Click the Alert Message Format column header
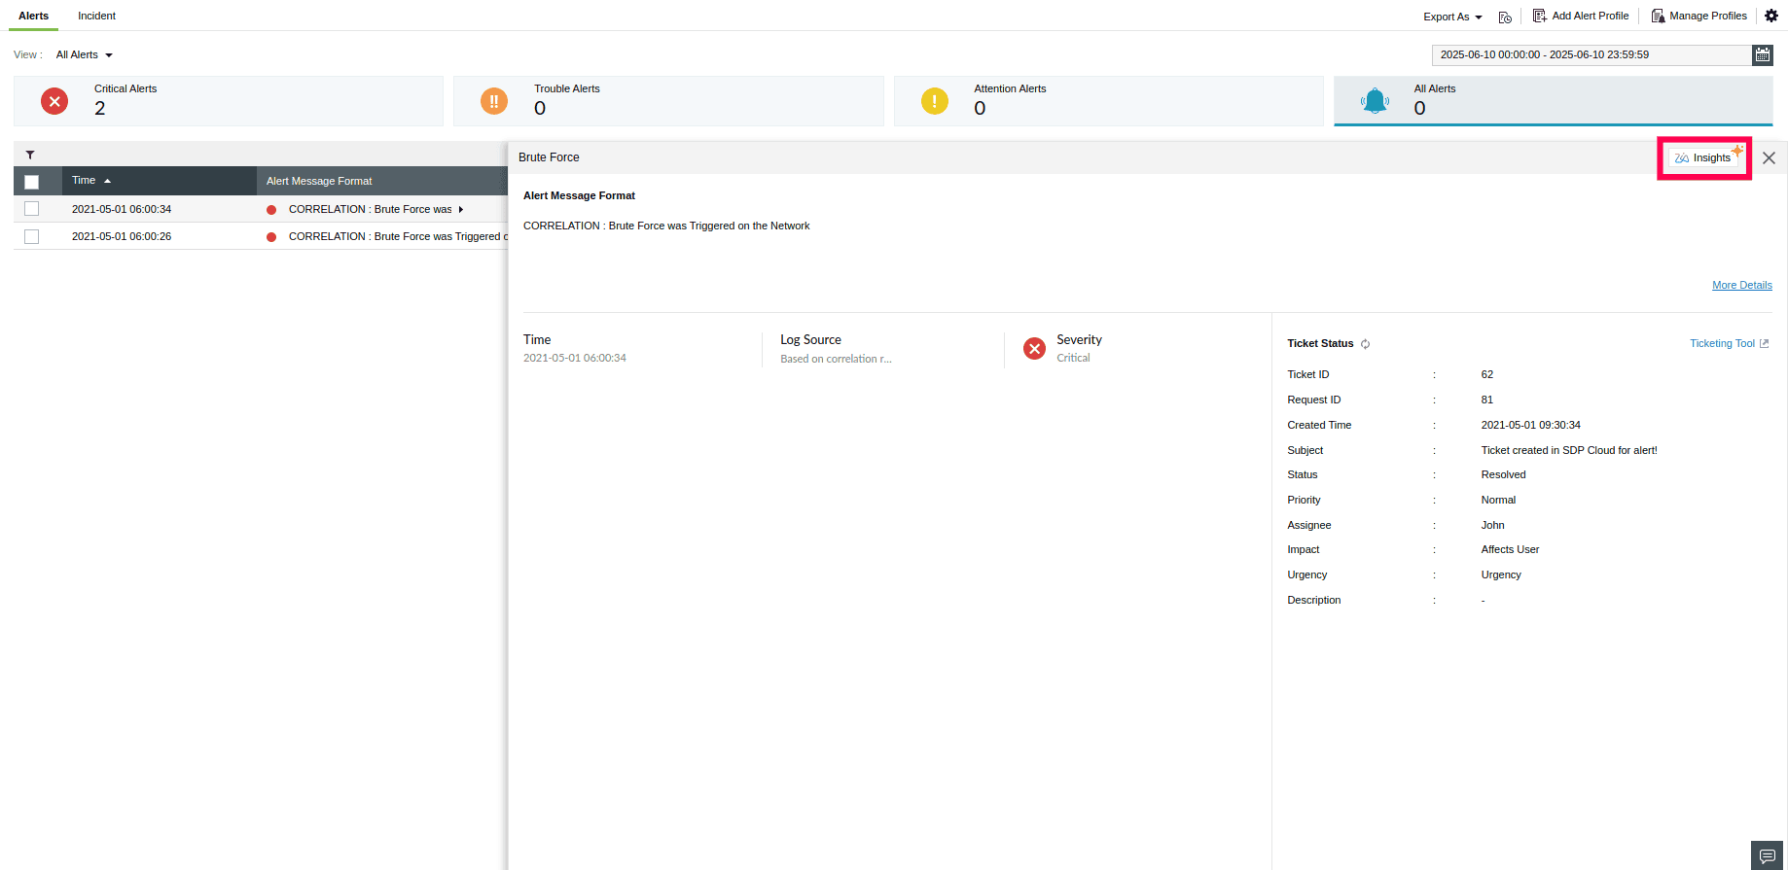This screenshot has width=1788, height=870. [x=319, y=181]
